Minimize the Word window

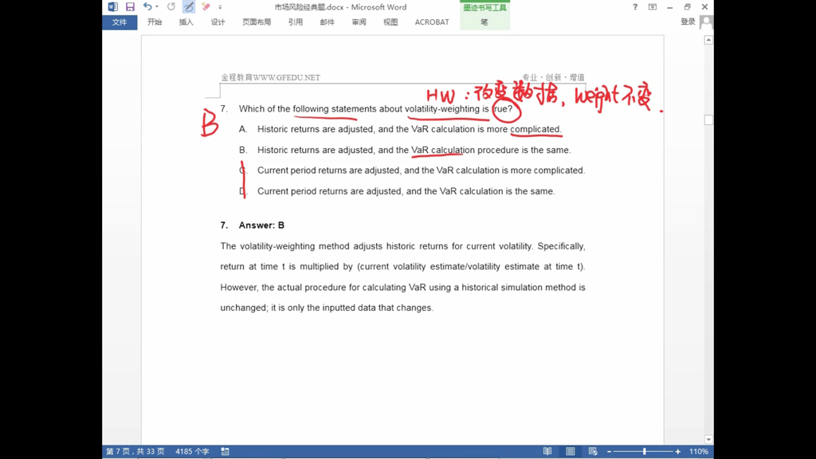click(669, 6)
